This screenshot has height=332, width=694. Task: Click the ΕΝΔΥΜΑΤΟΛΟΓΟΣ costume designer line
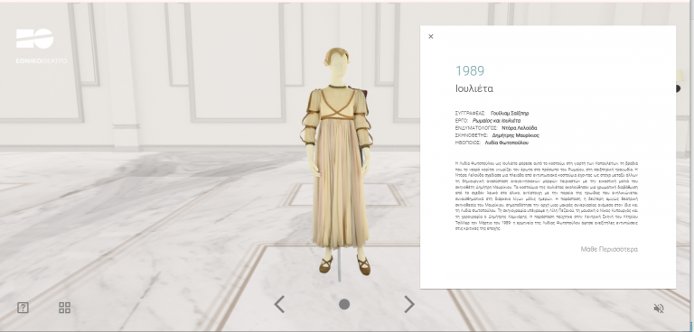pos(496,128)
